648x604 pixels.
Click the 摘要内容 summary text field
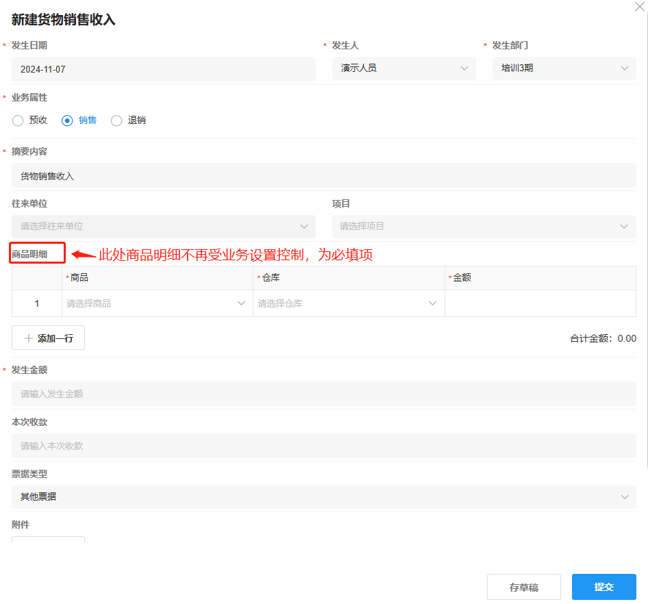[x=323, y=175]
